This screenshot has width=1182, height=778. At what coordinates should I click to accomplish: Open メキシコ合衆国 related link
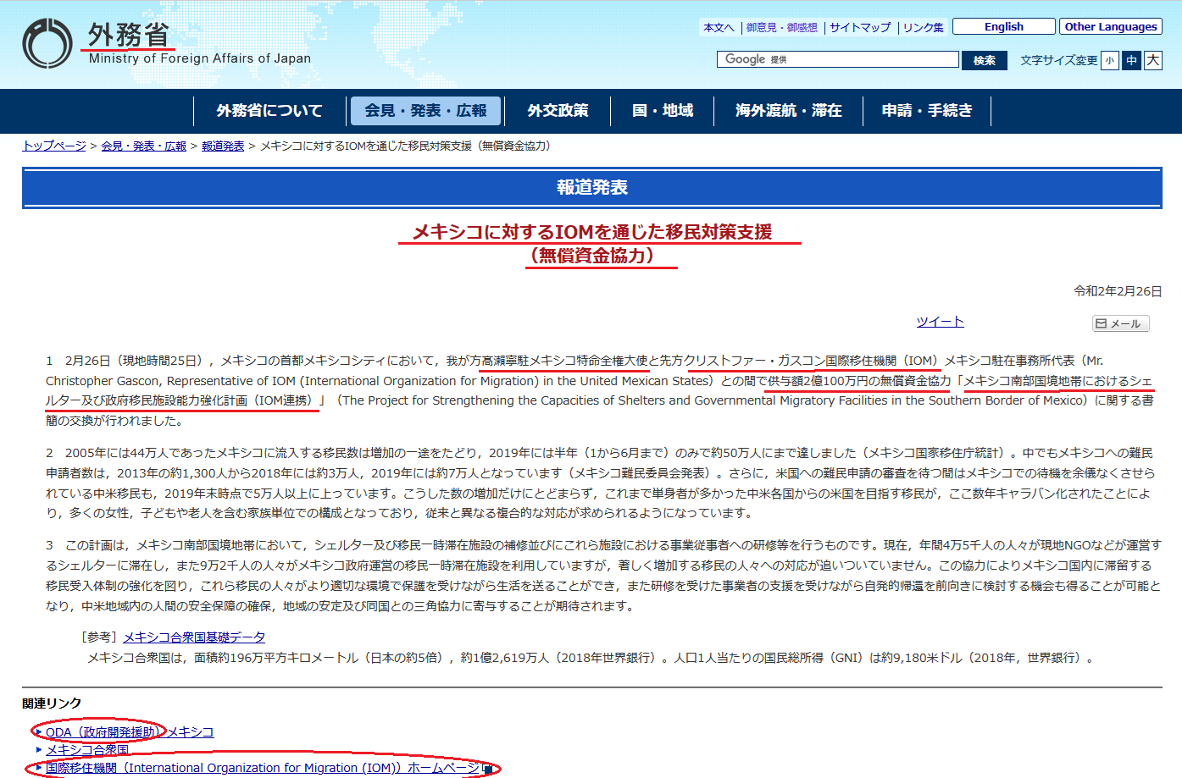point(87,750)
